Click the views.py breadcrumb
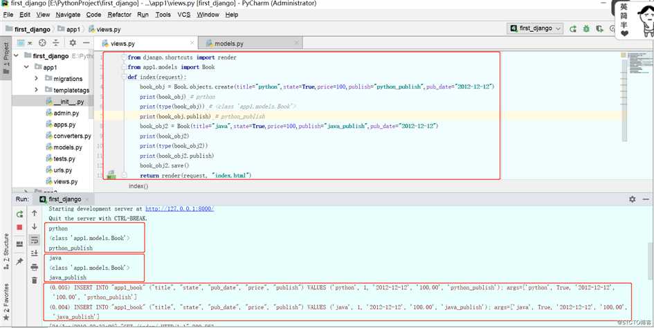The height and width of the screenshot is (328, 654). pos(105,29)
